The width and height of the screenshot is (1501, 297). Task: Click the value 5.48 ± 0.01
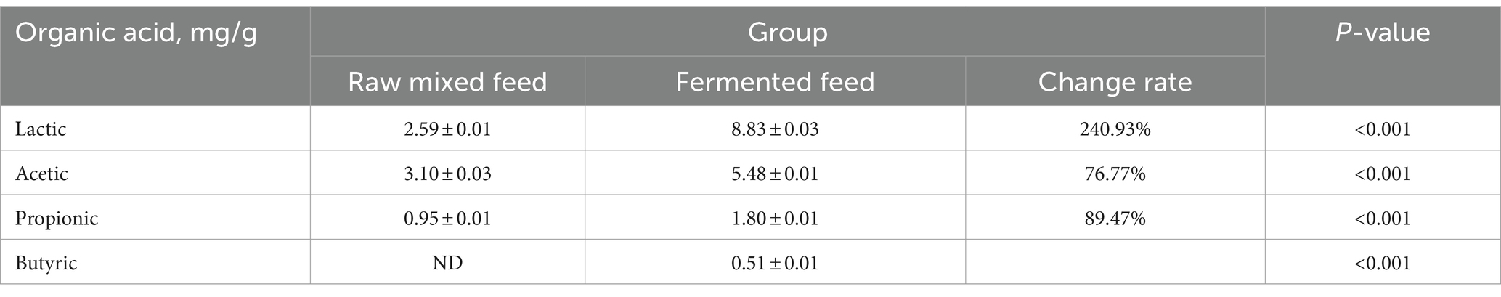(775, 174)
